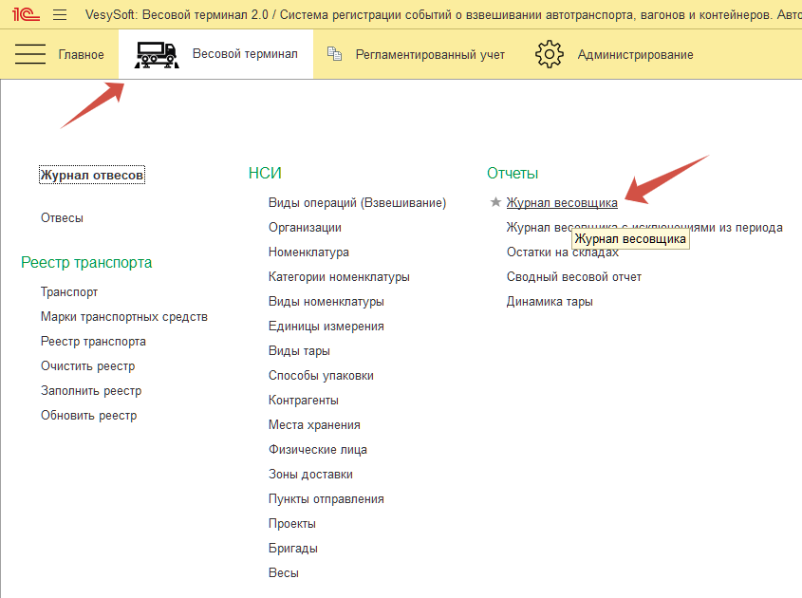The width and height of the screenshot is (802, 598).
Task: Open Марки транспортных средств
Action: click(123, 316)
